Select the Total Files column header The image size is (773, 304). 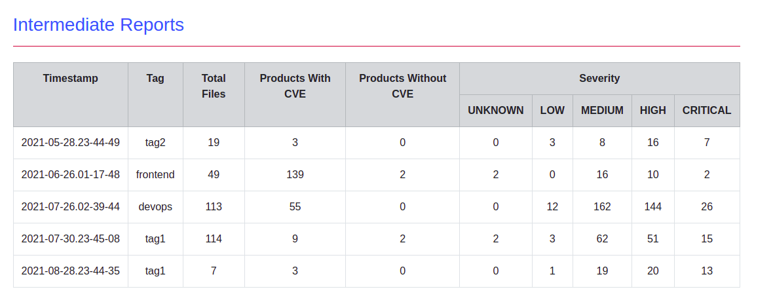point(214,94)
